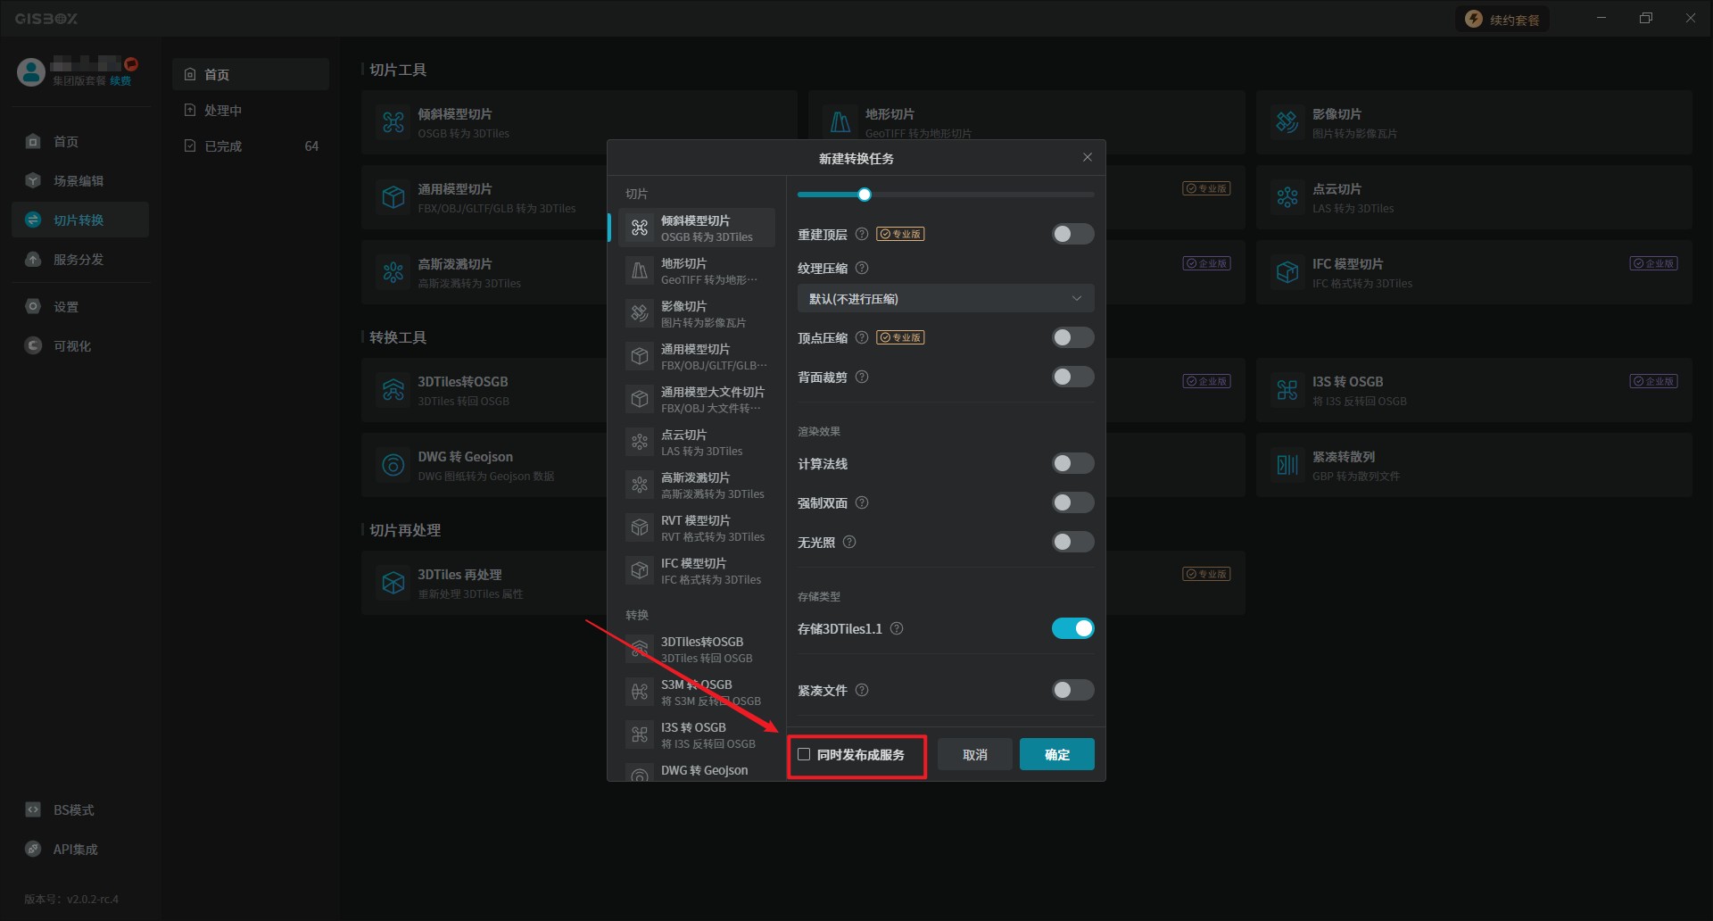Select the 地形切片 icon in dialog list
This screenshot has height=921, width=1713.
pyautogui.click(x=640, y=270)
